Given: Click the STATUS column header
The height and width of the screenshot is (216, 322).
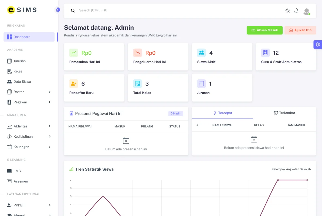Looking at the screenshot, I should coord(175,126).
